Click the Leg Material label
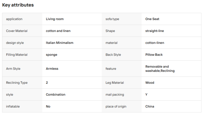 point(114,83)
